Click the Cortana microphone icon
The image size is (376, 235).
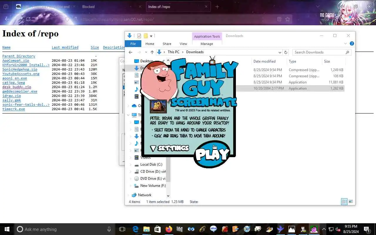tap(109, 229)
